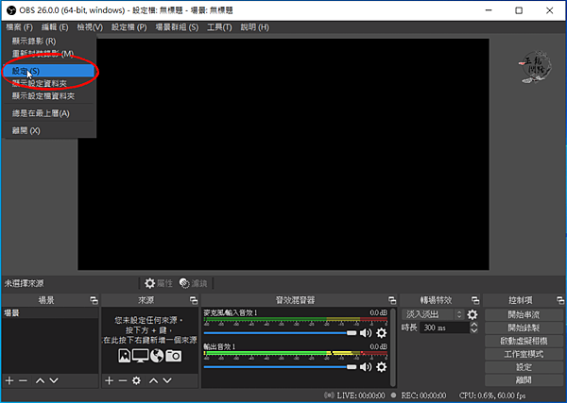This screenshot has height=403, width=567.
Task: Pop out the 場景 dock panel
Action: coord(94,300)
